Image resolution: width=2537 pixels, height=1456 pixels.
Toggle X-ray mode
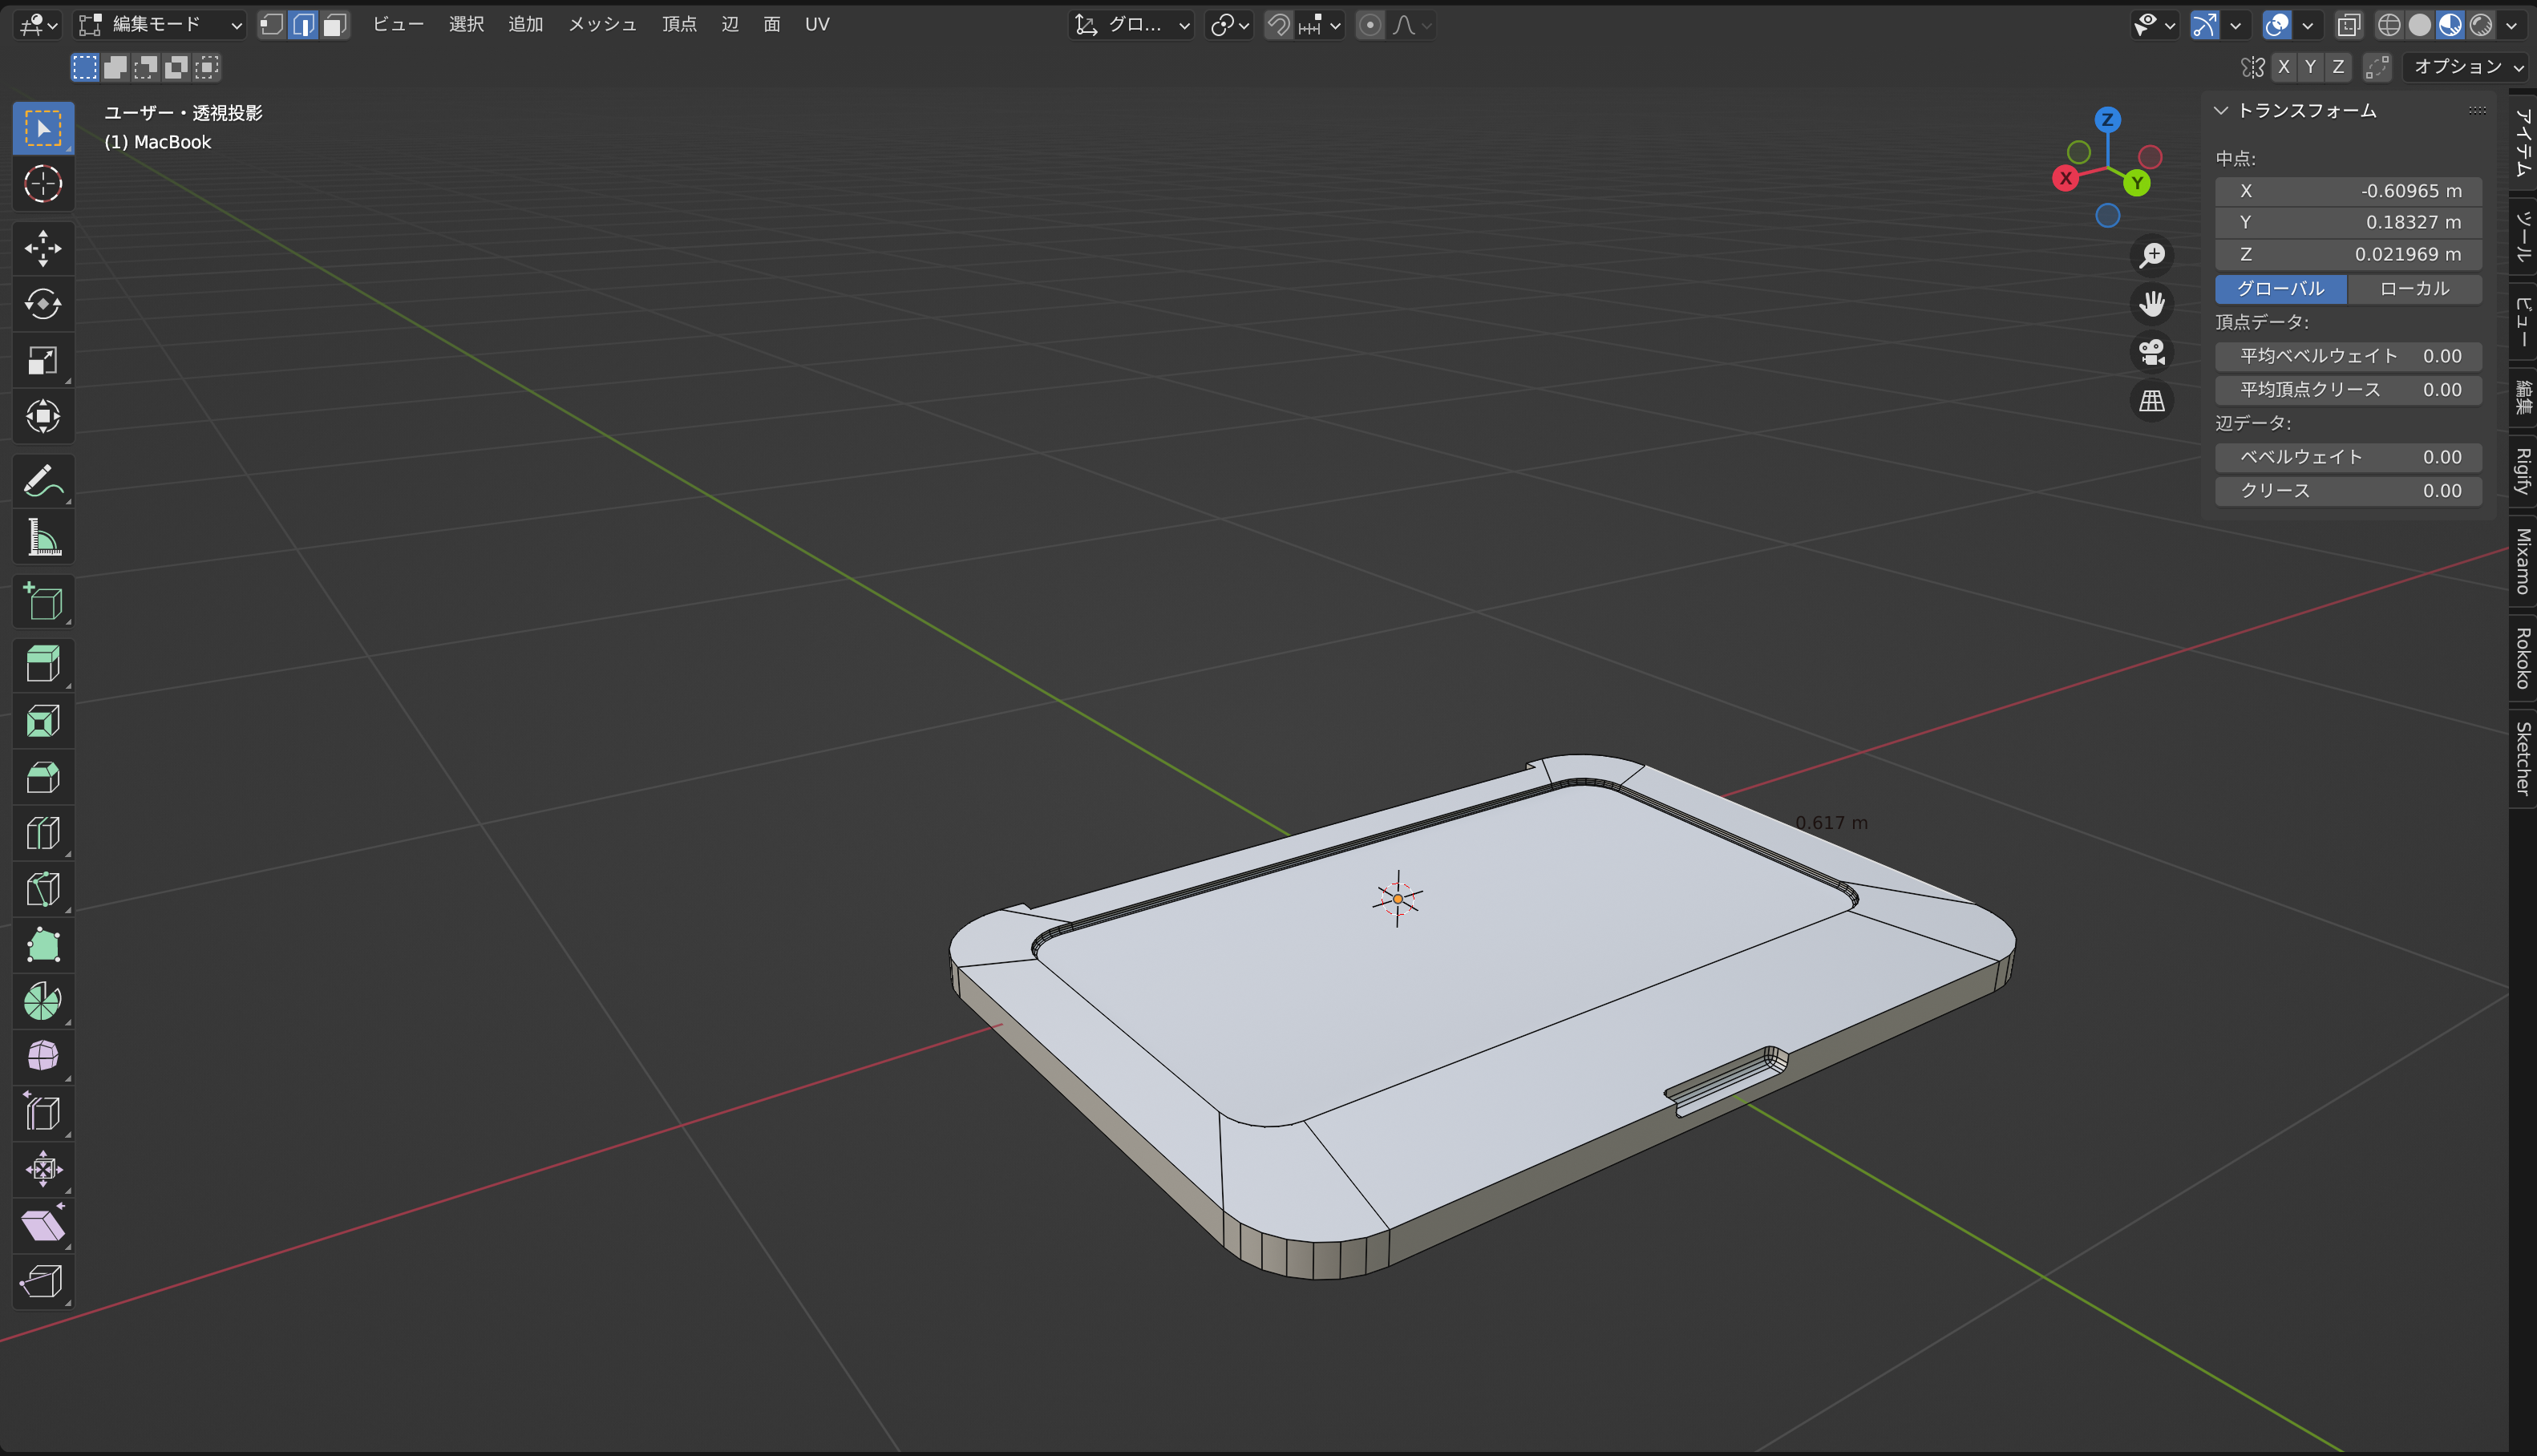pyautogui.click(x=2348, y=25)
